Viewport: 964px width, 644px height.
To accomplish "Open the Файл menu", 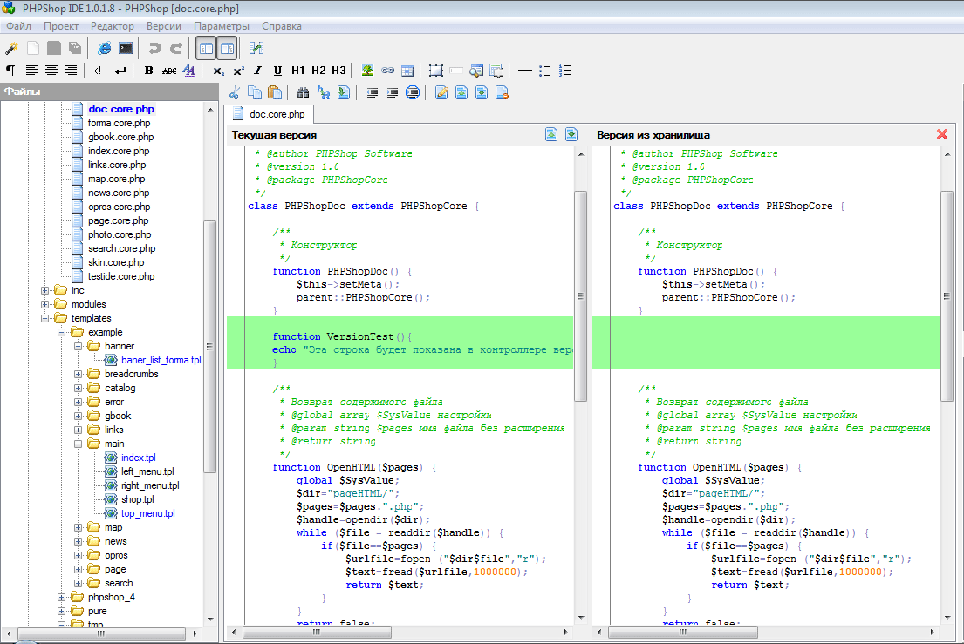I will click(18, 26).
